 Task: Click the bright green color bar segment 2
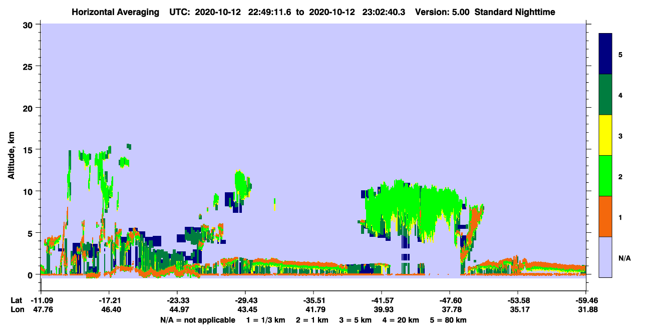(605, 176)
